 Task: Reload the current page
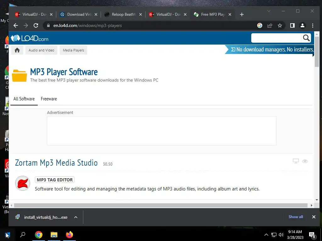point(36,25)
